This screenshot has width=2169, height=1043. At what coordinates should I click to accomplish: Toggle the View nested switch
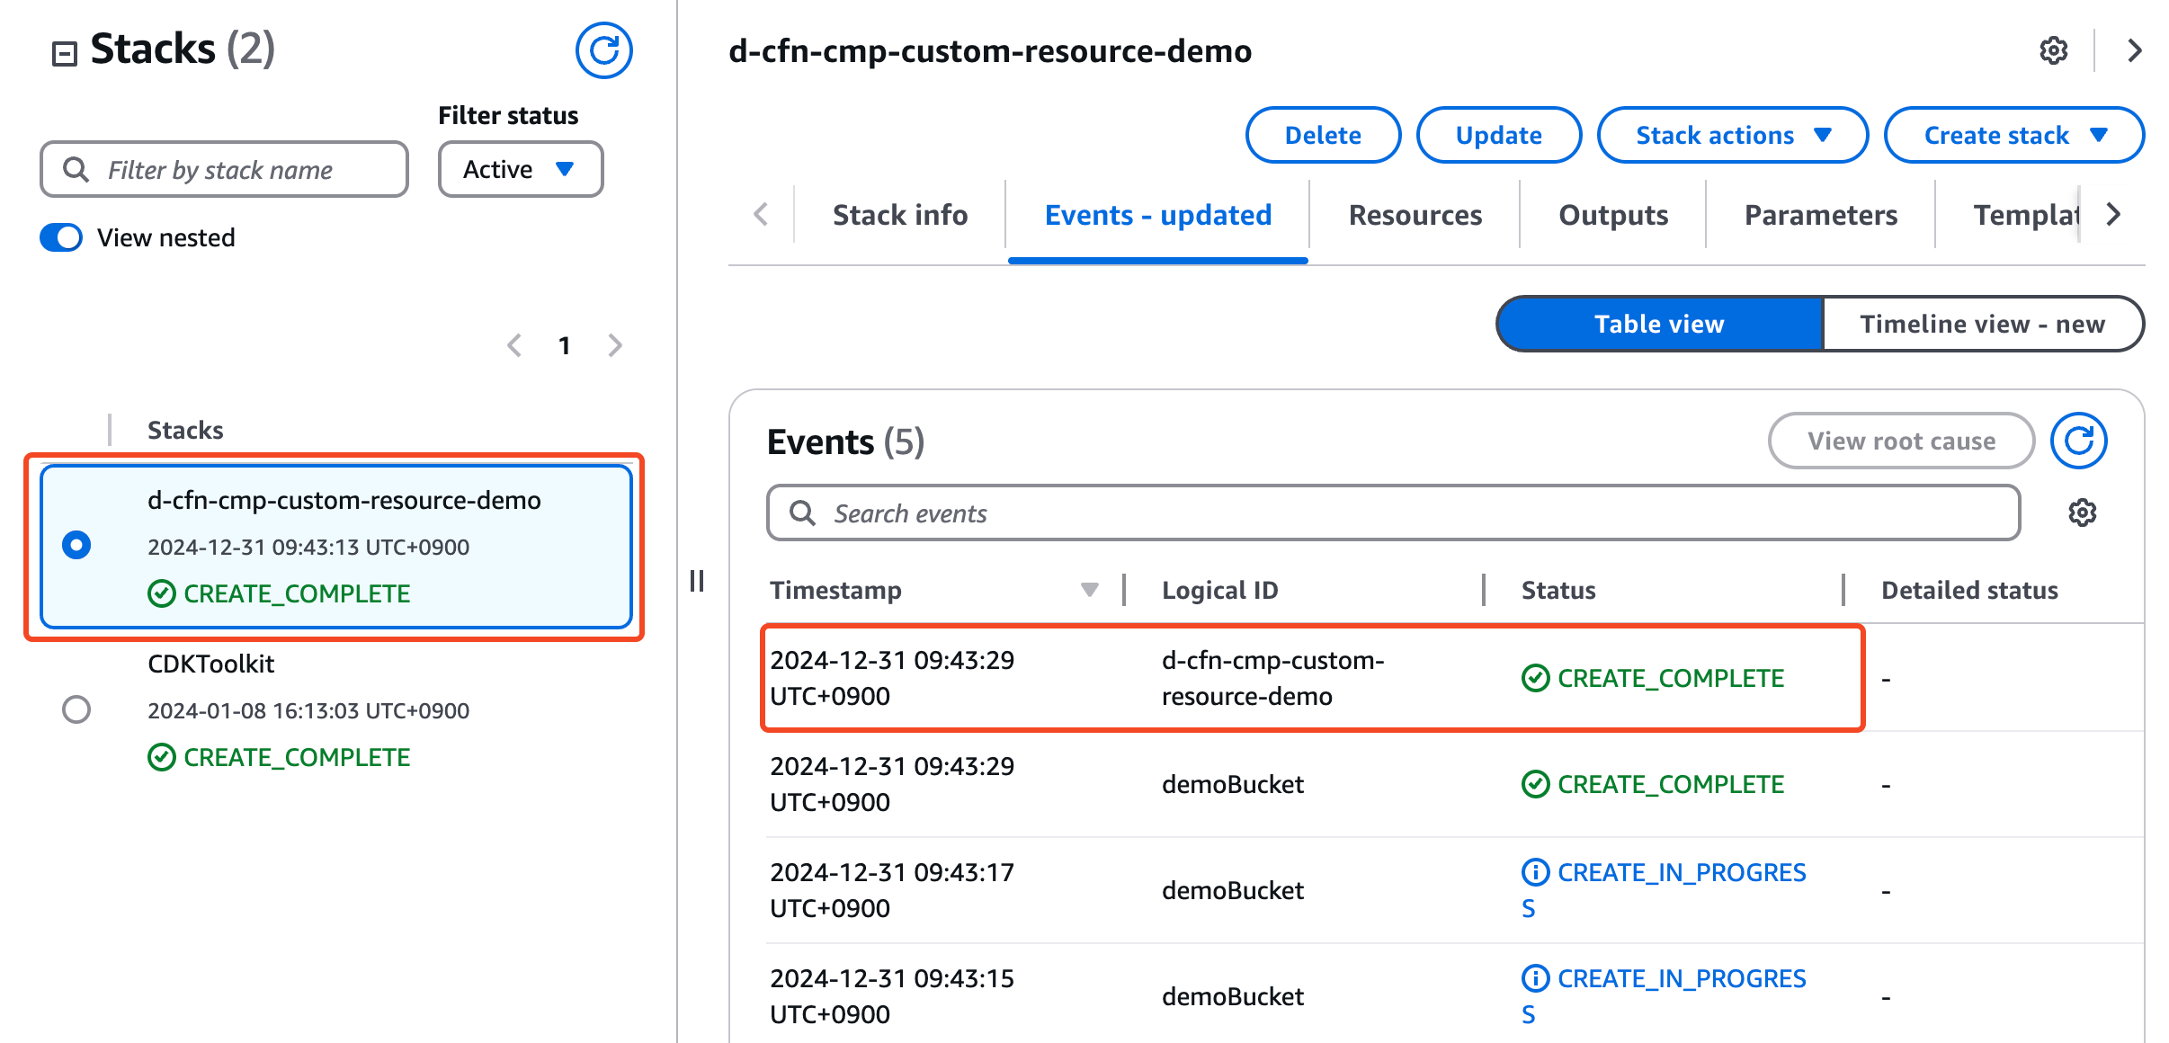point(61,237)
